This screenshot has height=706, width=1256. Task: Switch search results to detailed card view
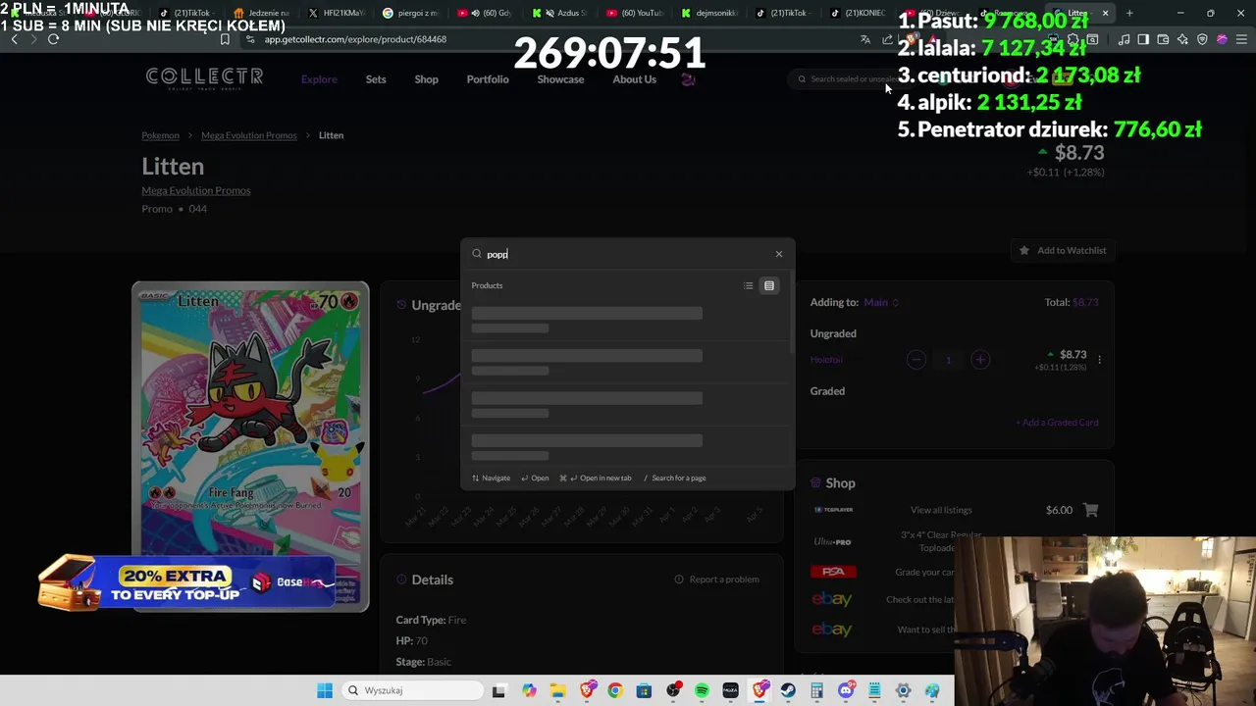pyautogui.click(x=769, y=285)
